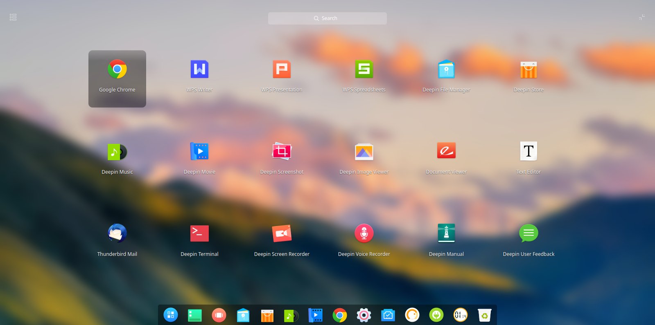The height and width of the screenshot is (325, 655).
Task: Click the green Show Desktop dock icon
Action: click(195, 315)
